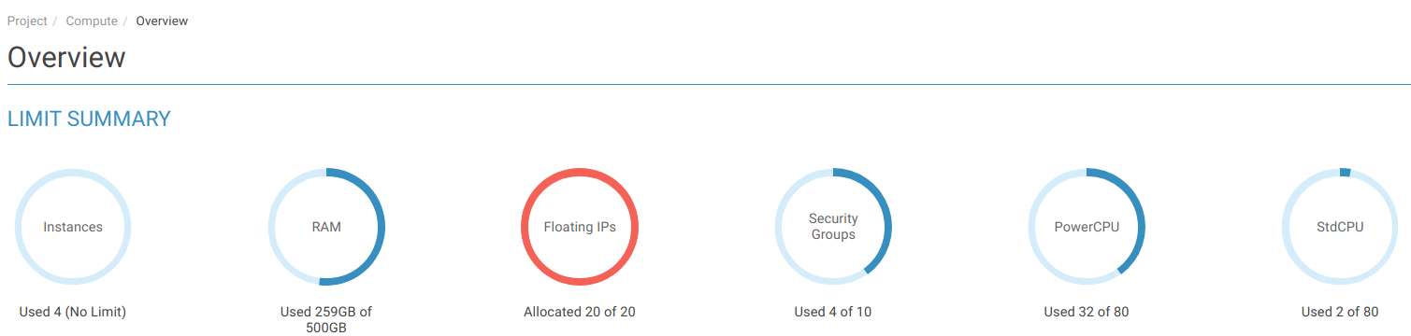Click the RAM usage donut chart
The height and width of the screenshot is (336, 1411).
(x=326, y=227)
